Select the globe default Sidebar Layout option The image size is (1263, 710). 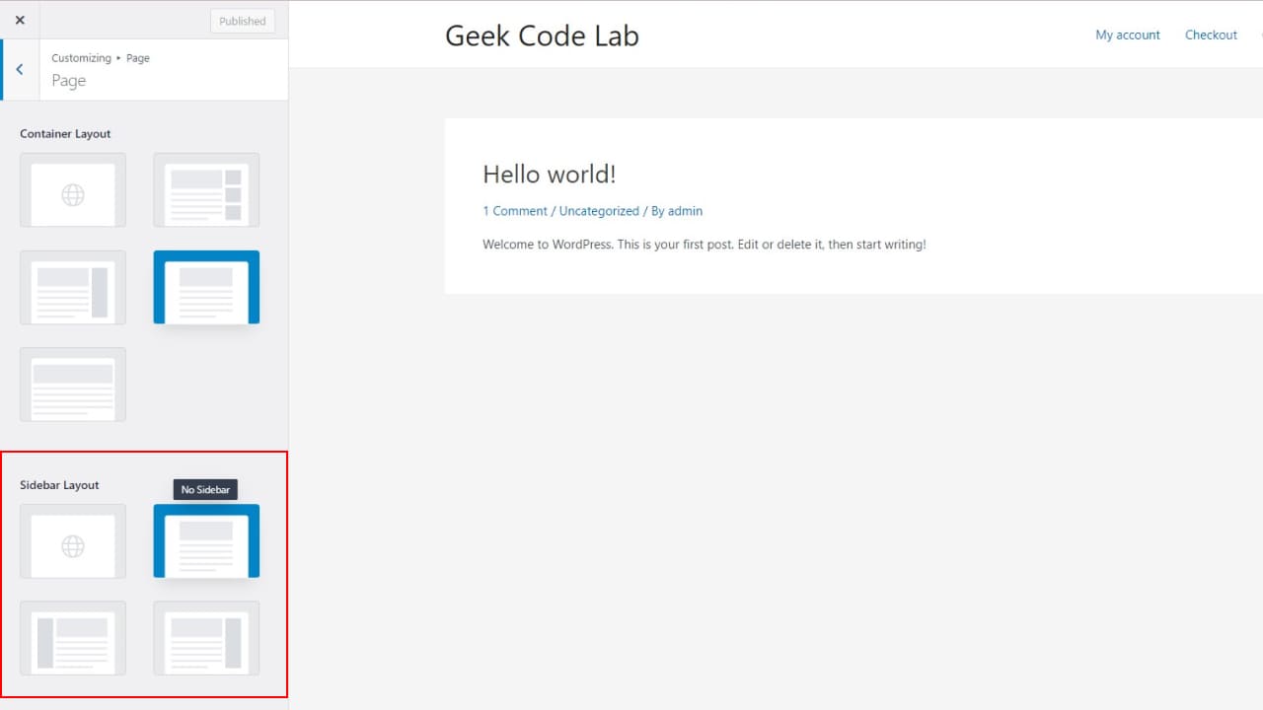click(x=72, y=541)
